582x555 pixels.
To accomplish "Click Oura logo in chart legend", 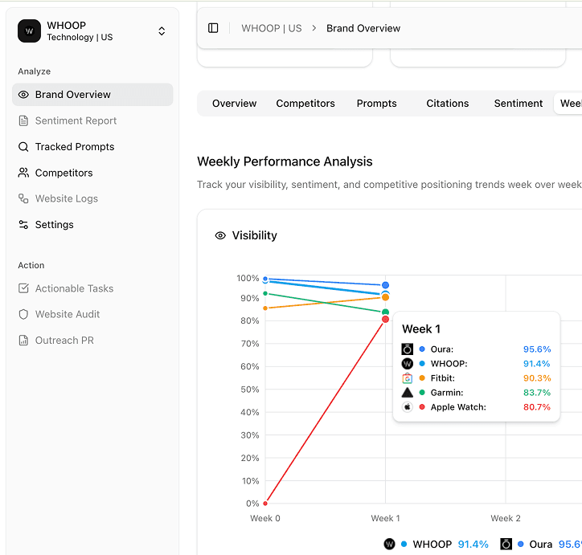I will pyautogui.click(x=506, y=545).
